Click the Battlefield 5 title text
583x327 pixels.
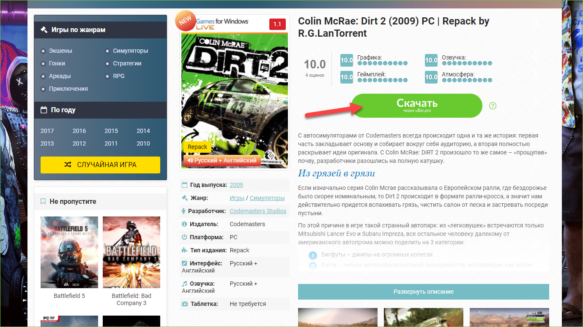click(69, 296)
